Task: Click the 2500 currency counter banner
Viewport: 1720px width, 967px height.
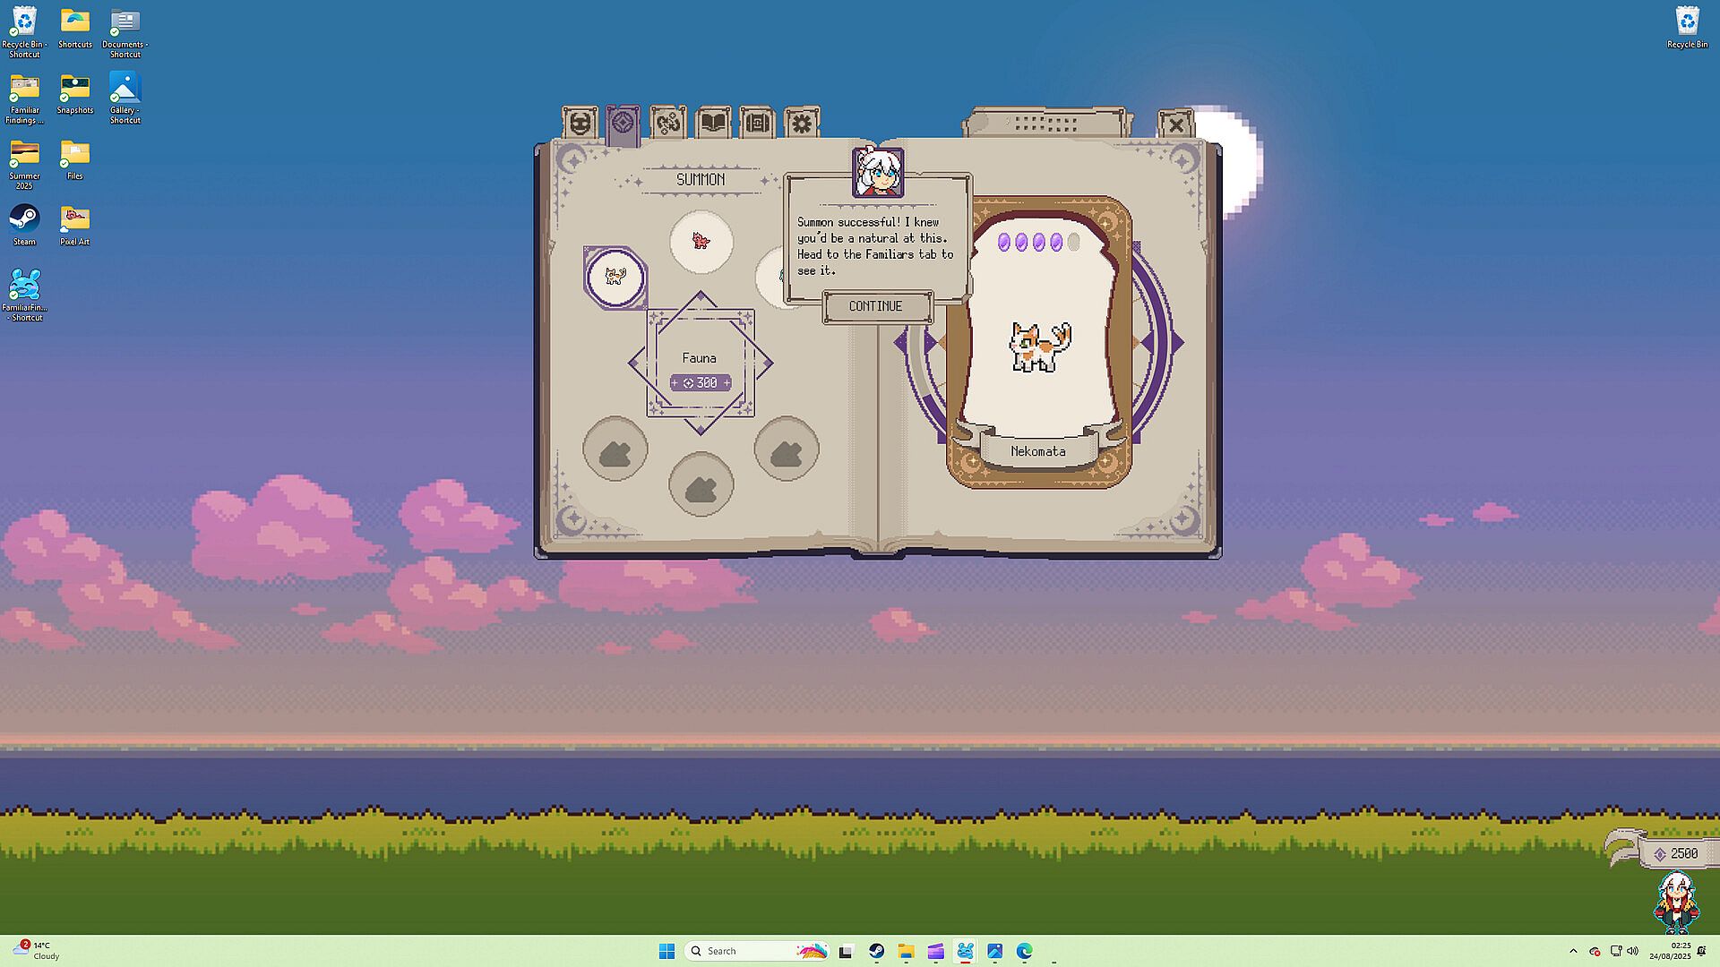Action: pos(1676,854)
